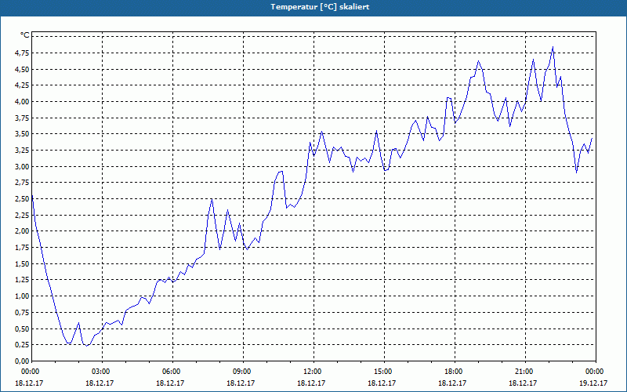
Task: Click the 4,00 y-axis value
Action: [23, 102]
